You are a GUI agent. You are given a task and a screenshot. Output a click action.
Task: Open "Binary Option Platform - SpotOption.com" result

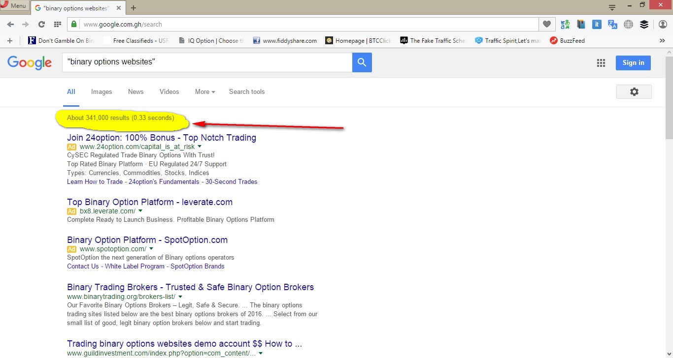[147, 240]
